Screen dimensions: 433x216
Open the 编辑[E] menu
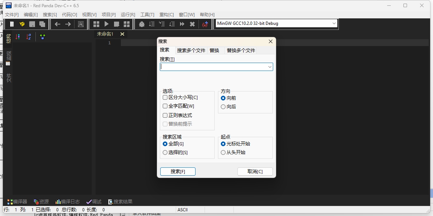click(31, 15)
